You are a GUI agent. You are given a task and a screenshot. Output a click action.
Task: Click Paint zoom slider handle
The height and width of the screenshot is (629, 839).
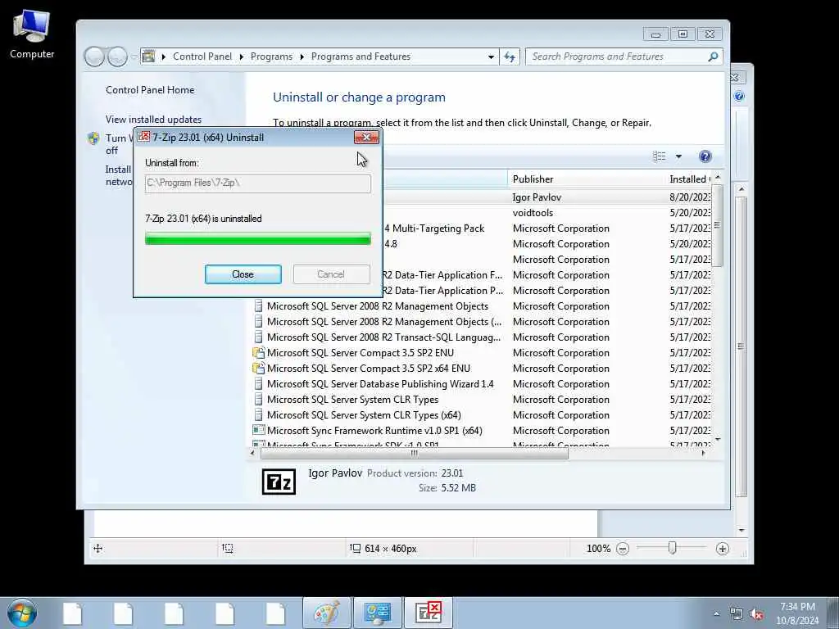(672, 548)
